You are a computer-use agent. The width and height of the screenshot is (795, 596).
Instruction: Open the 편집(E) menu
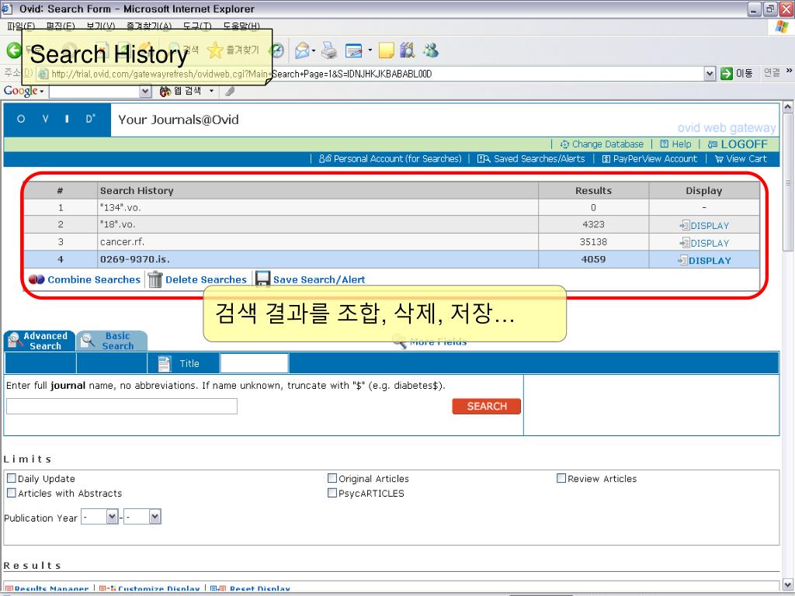61,26
